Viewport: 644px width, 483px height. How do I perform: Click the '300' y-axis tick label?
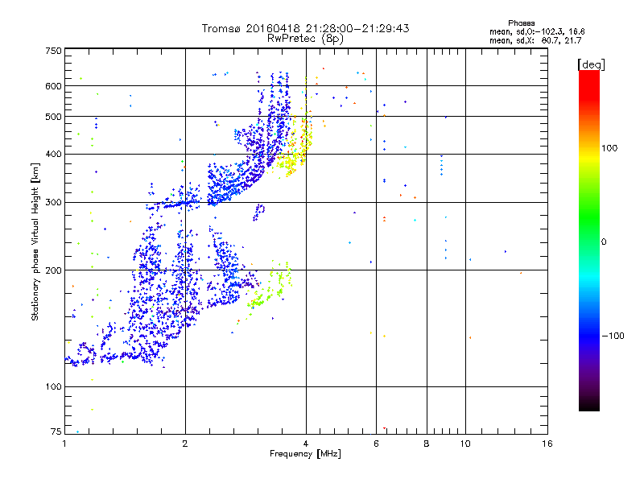click(53, 203)
